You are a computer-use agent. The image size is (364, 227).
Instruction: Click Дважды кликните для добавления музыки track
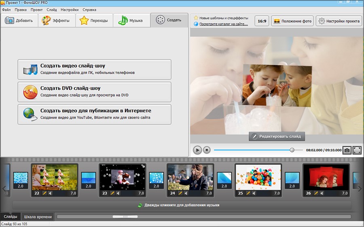click(182, 205)
